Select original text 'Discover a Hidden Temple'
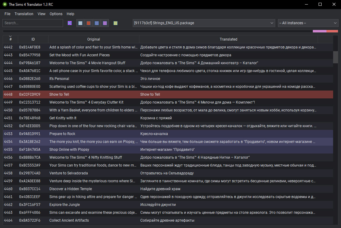The height and width of the screenshot is (228, 341). [71, 189]
